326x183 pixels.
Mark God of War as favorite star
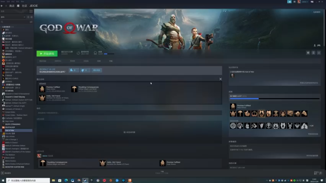coord(319,53)
